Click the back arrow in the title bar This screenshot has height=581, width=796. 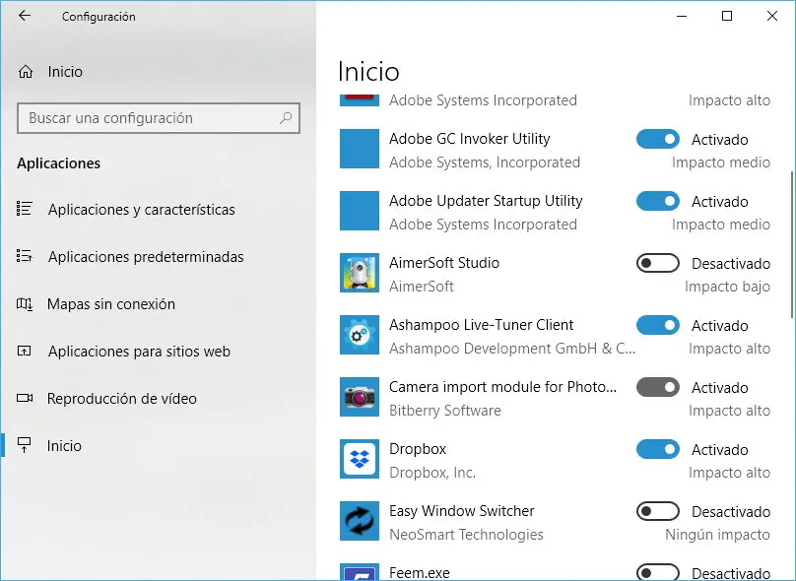tap(25, 16)
